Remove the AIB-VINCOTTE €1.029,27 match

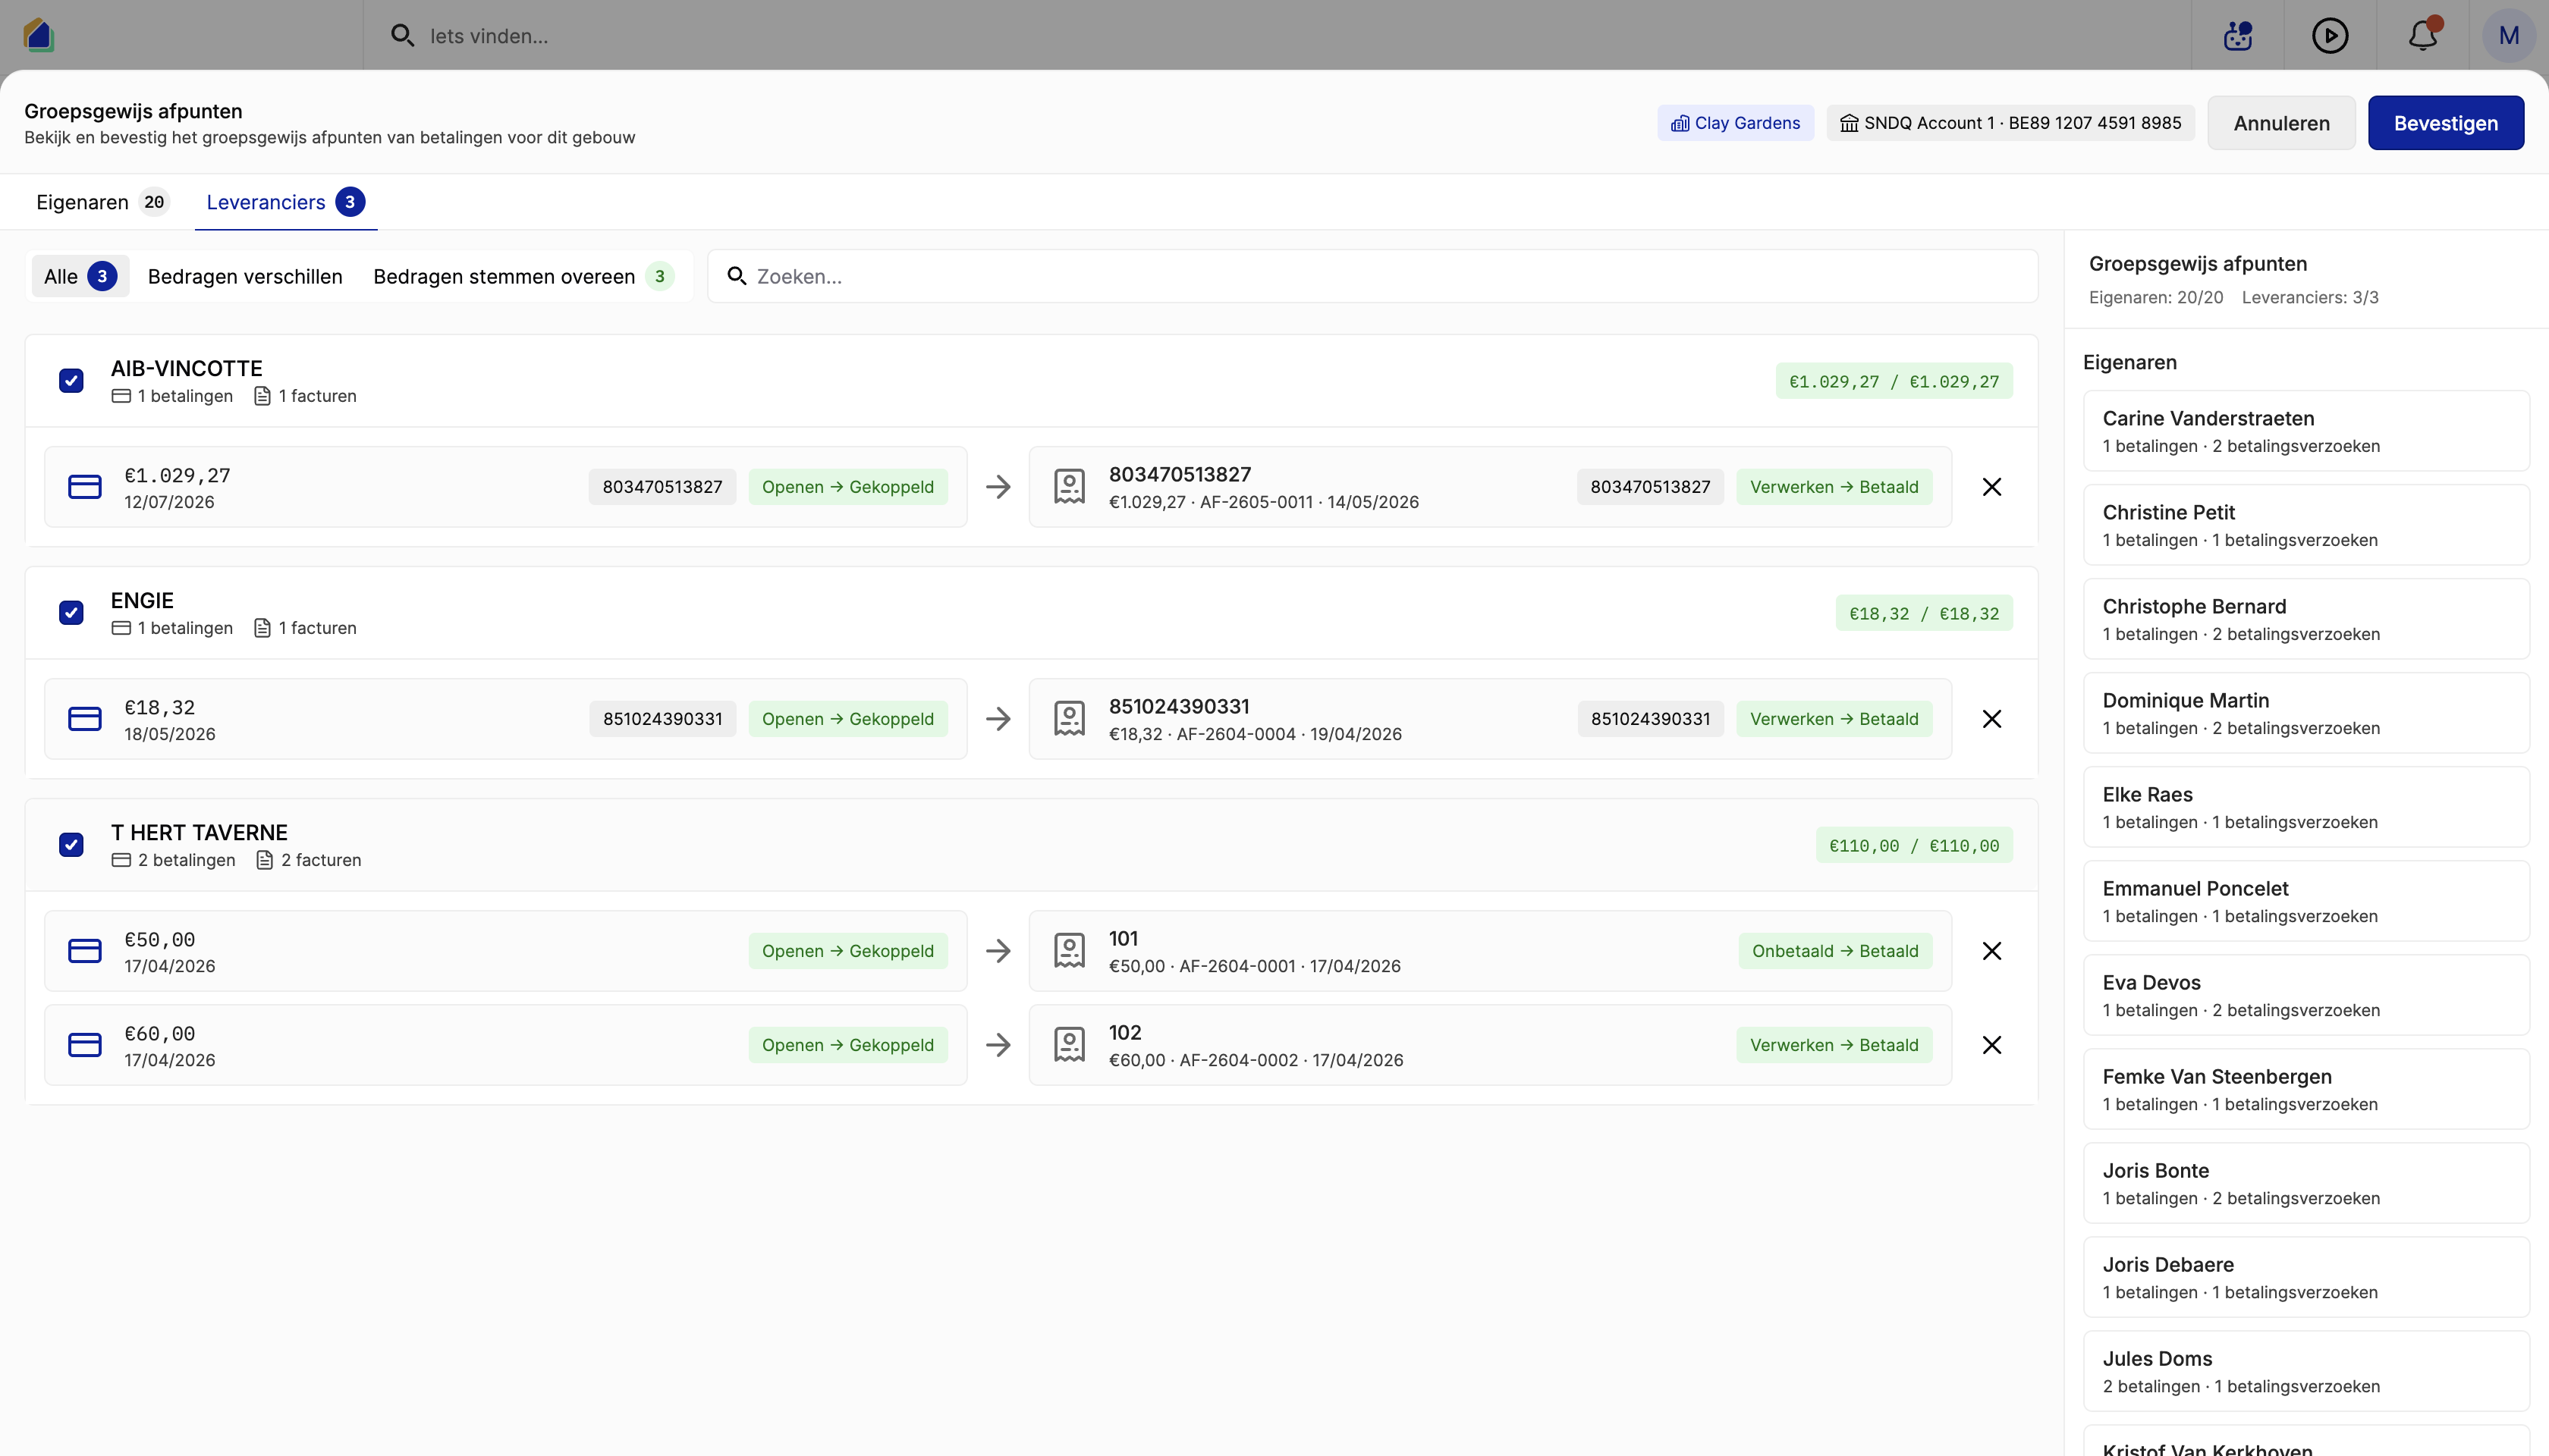point(1991,487)
